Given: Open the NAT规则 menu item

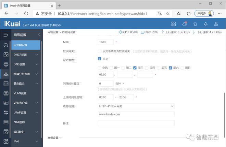Looking at the screenshot, I should (20, 122).
